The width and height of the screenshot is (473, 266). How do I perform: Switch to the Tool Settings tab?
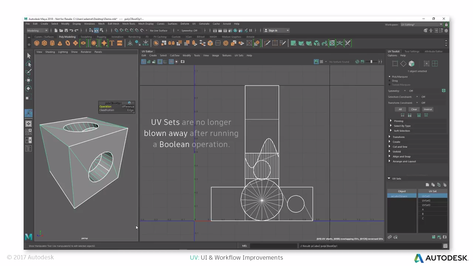point(412,51)
